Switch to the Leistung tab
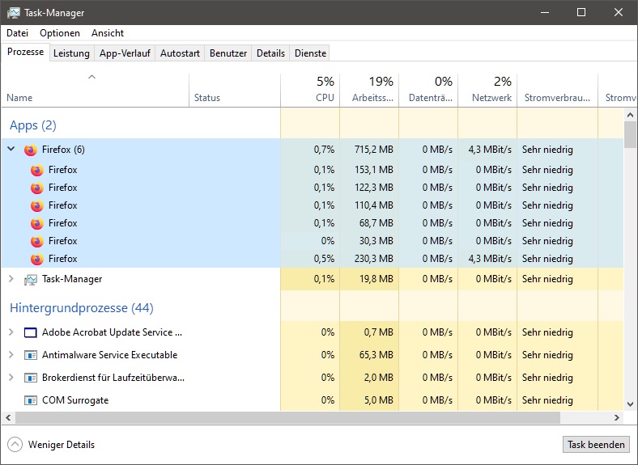This screenshot has width=638, height=465. tap(71, 53)
